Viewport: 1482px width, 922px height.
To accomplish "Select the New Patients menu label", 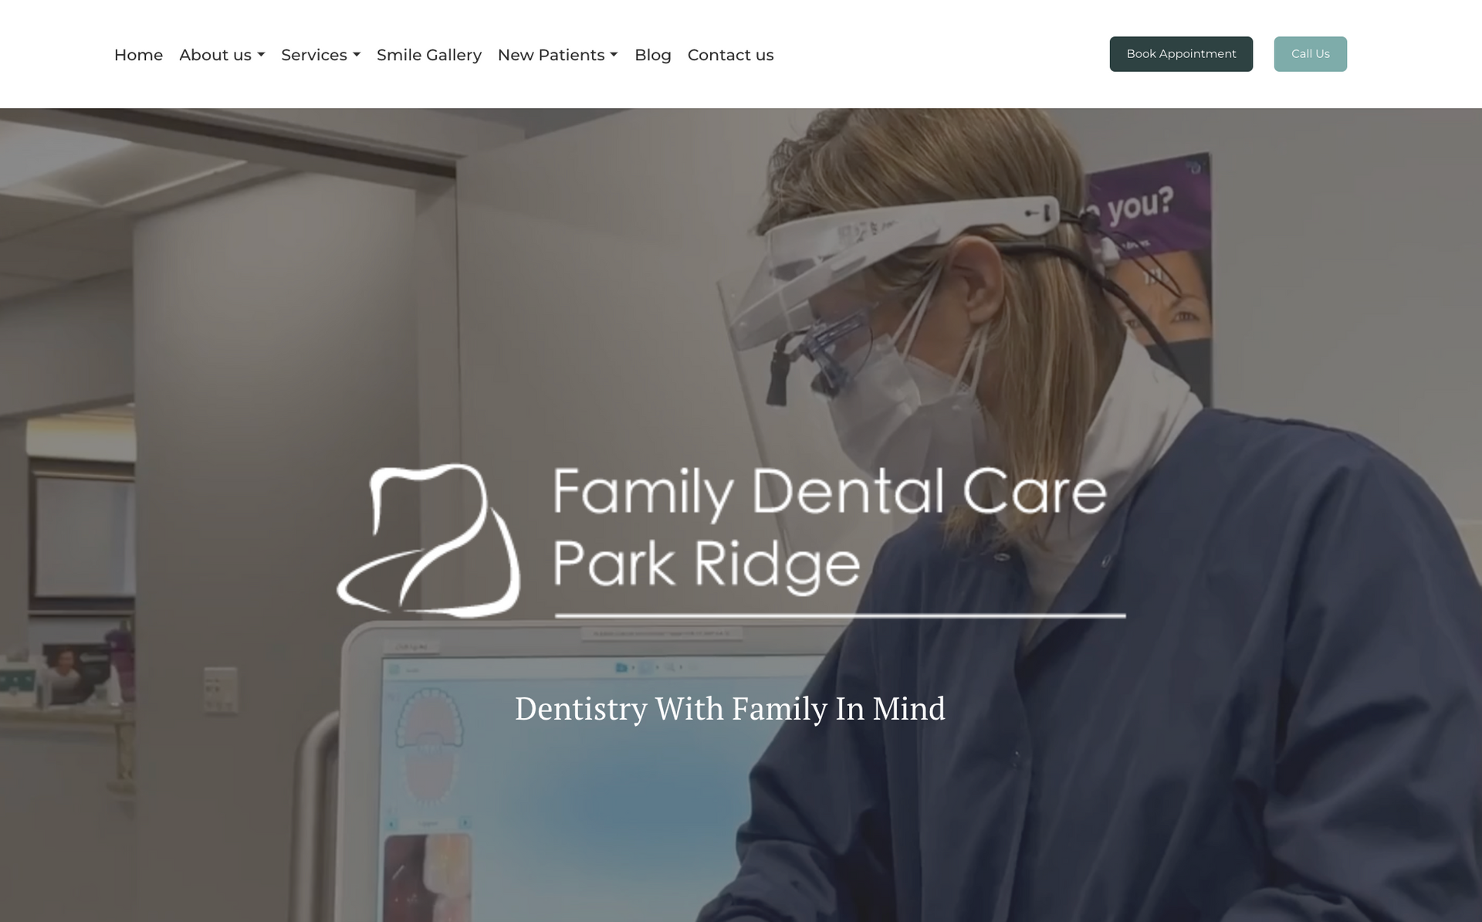I will (551, 55).
